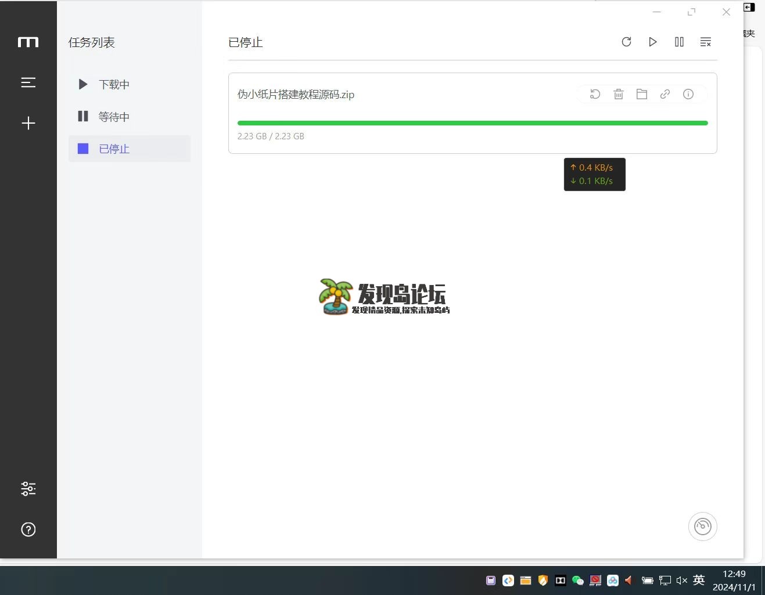Open the downloaded file's folder
765x595 pixels.
(642, 94)
